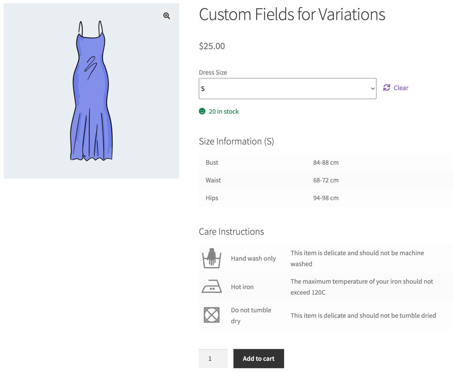Expand the size selector showing S

[x=287, y=88]
